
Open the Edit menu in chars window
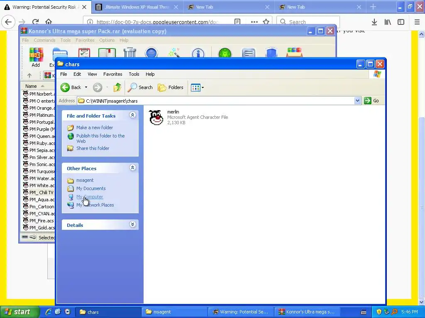point(77,74)
